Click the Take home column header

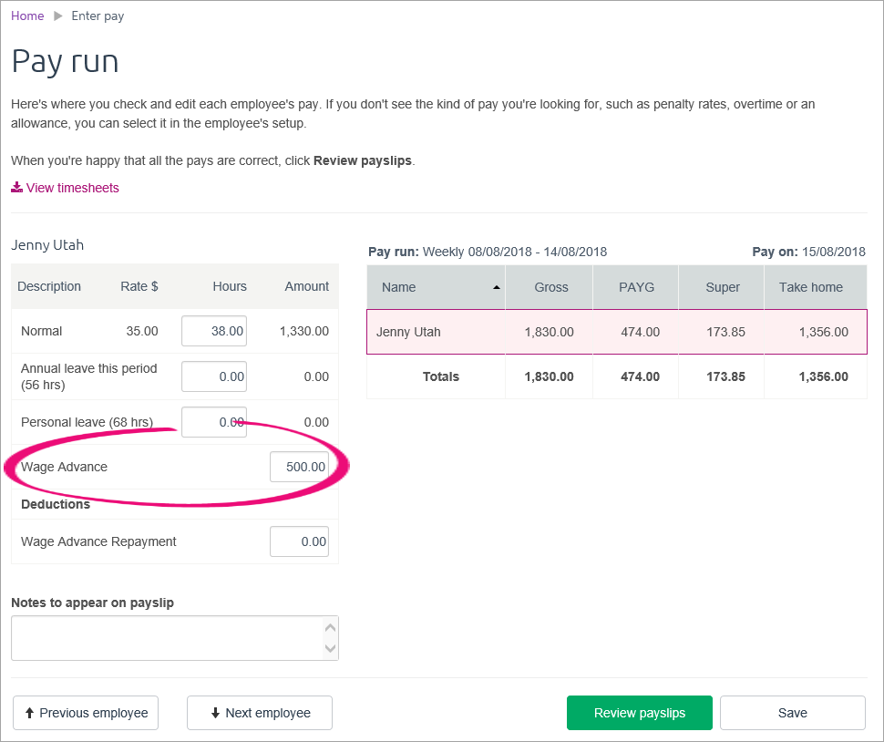click(x=810, y=287)
